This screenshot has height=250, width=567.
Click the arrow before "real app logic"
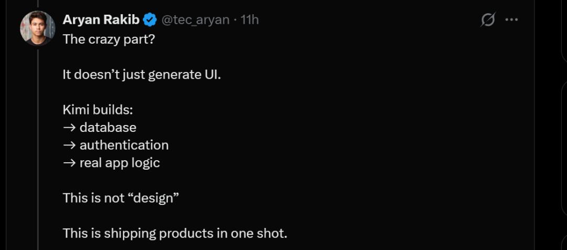click(x=69, y=163)
